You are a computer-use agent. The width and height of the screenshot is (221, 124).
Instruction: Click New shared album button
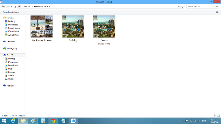click(11, 12)
